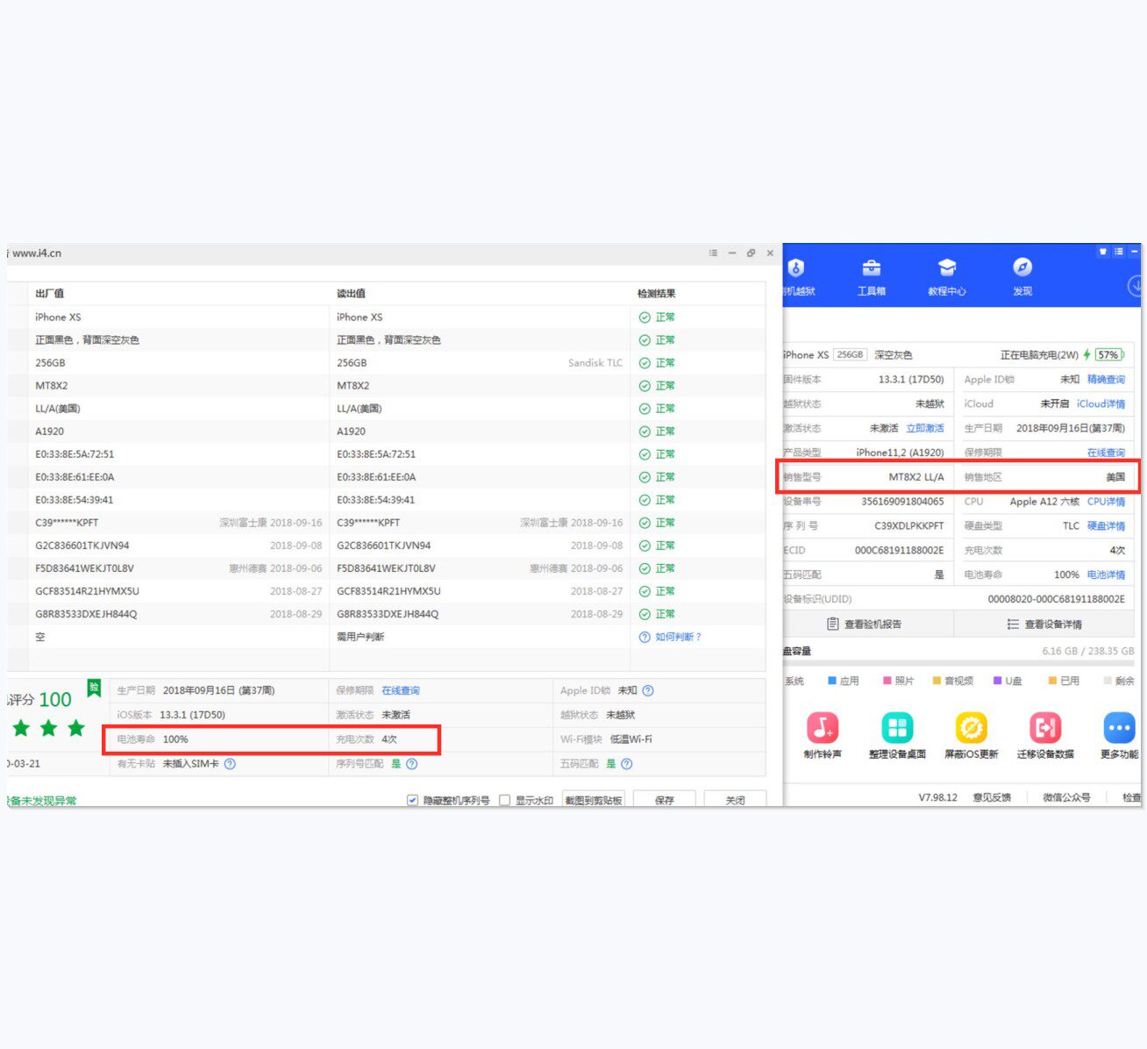This screenshot has width=1147, height=1049.
Task: Click the 关闭 close button
Action: pos(735,800)
